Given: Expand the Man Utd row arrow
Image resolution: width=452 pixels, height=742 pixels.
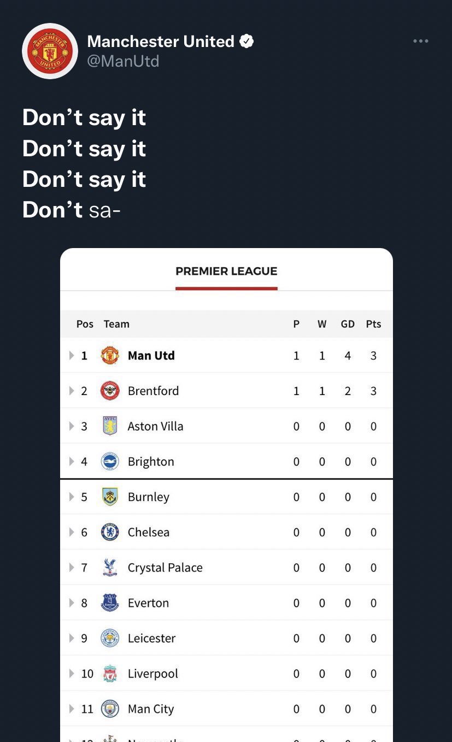Looking at the screenshot, I should [72, 356].
